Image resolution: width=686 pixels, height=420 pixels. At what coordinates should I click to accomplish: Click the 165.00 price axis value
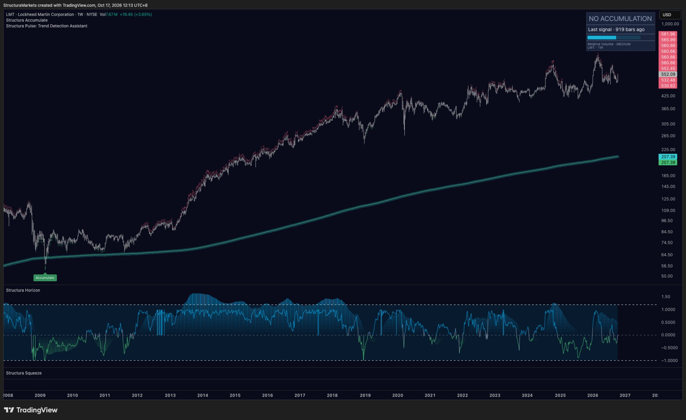click(x=668, y=176)
